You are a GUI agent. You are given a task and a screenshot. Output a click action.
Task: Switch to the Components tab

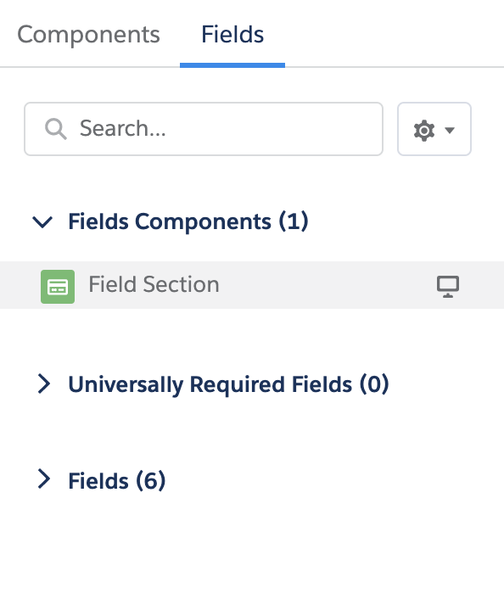tap(88, 35)
